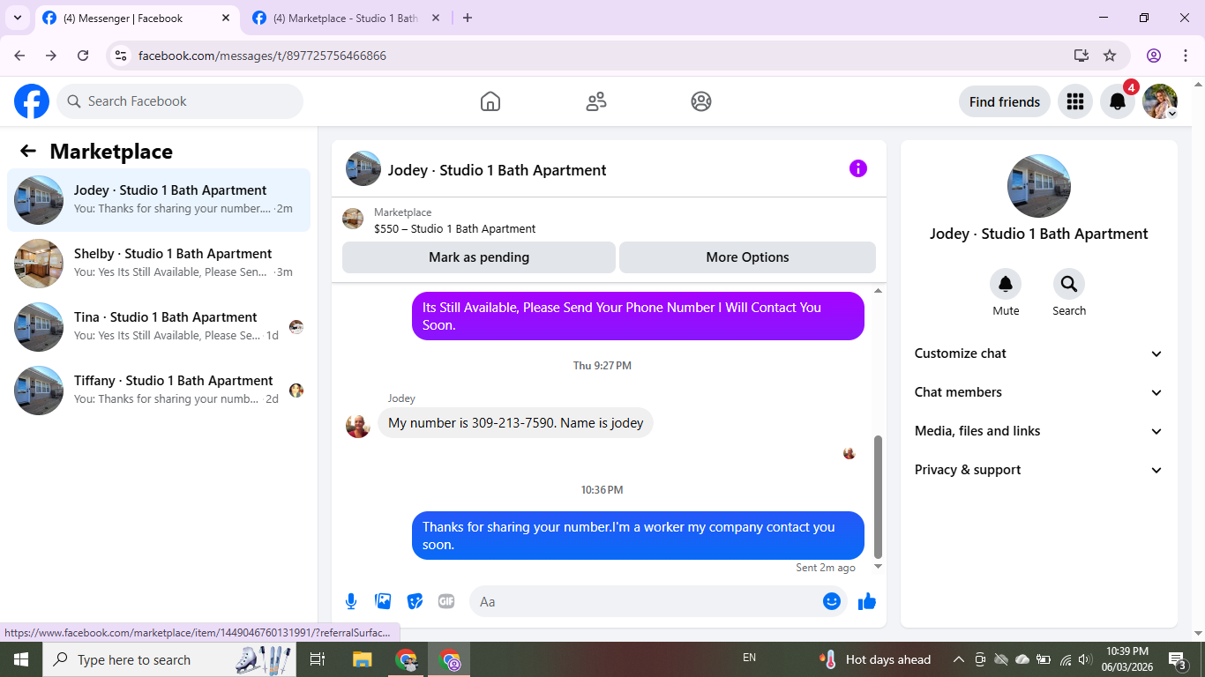Open the site information icon in the address bar
The width and height of the screenshot is (1205, 677).
point(122,56)
